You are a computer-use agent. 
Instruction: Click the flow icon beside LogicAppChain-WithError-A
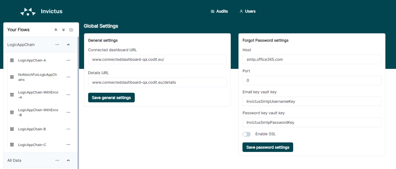[x=12, y=94]
